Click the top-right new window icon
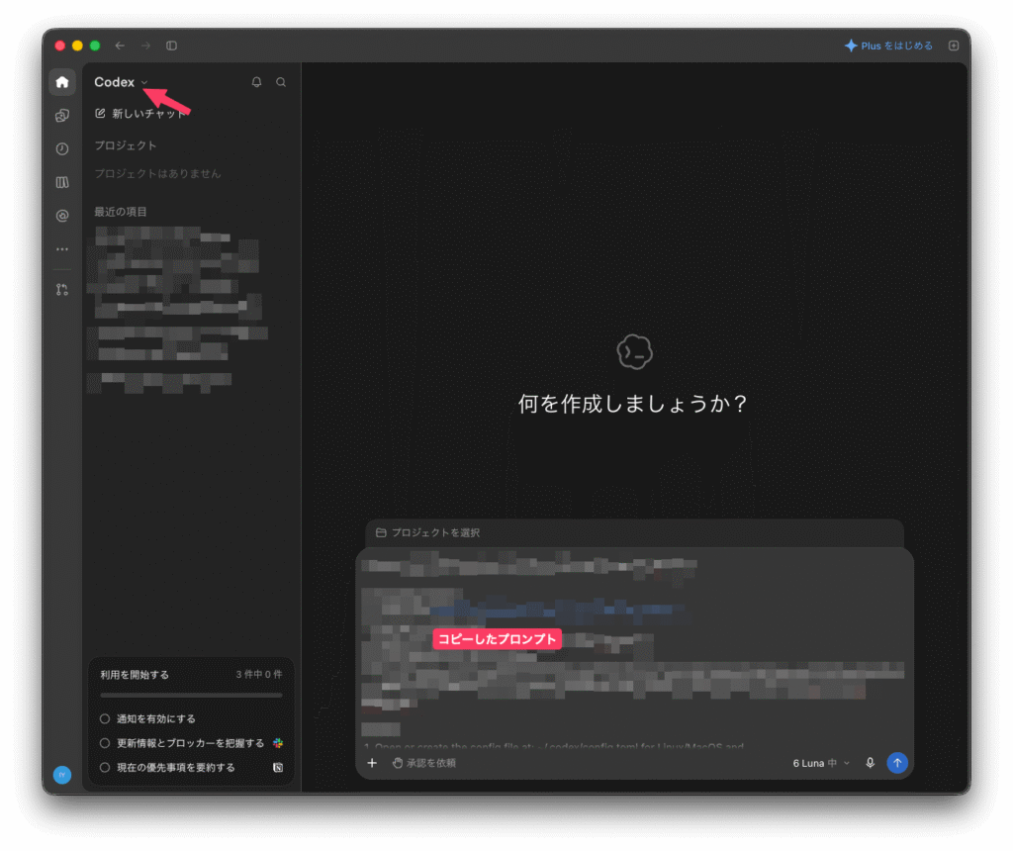 click(x=954, y=46)
